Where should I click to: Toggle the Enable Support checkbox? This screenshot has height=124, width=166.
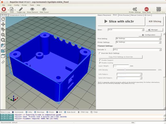[x=100, y=60]
